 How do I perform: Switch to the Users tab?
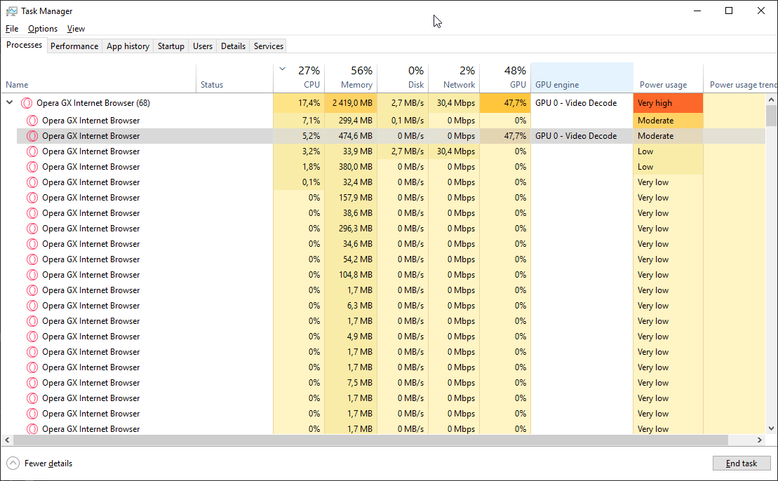(x=203, y=46)
